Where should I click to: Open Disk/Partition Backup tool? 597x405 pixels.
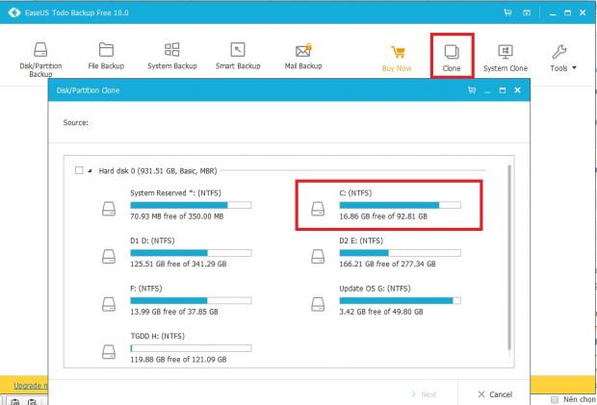(41, 56)
